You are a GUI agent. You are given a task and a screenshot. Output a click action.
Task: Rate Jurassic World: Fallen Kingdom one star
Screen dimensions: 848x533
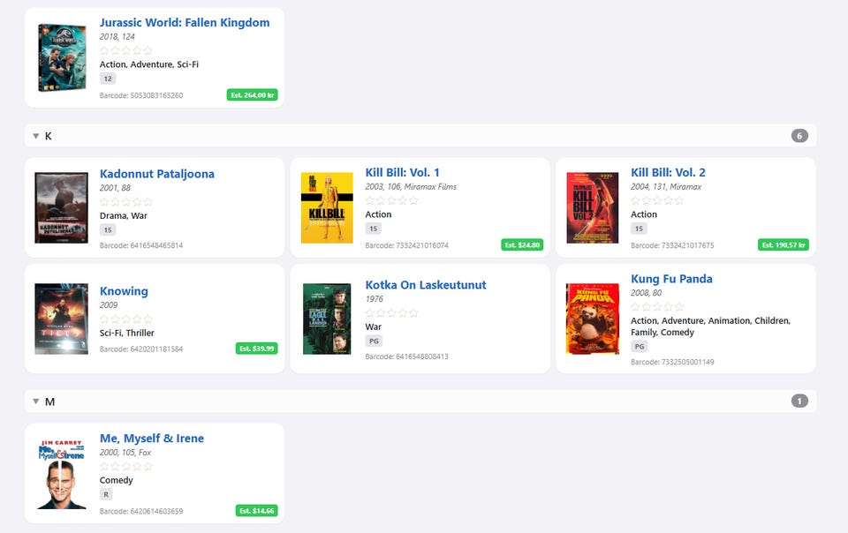[x=104, y=51]
